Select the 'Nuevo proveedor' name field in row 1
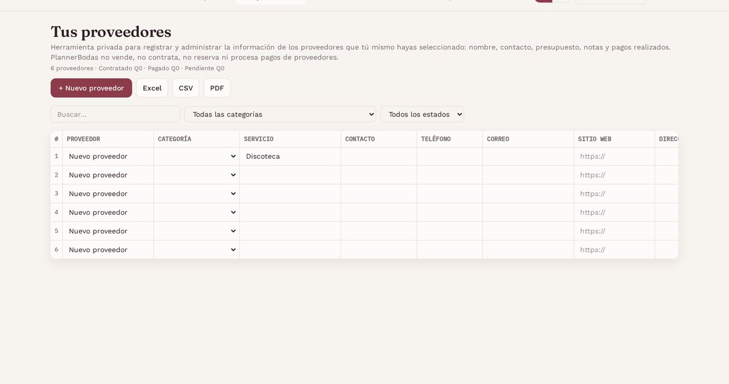Image resolution: width=729 pixels, height=384 pixels. click(x=108, y=157)
